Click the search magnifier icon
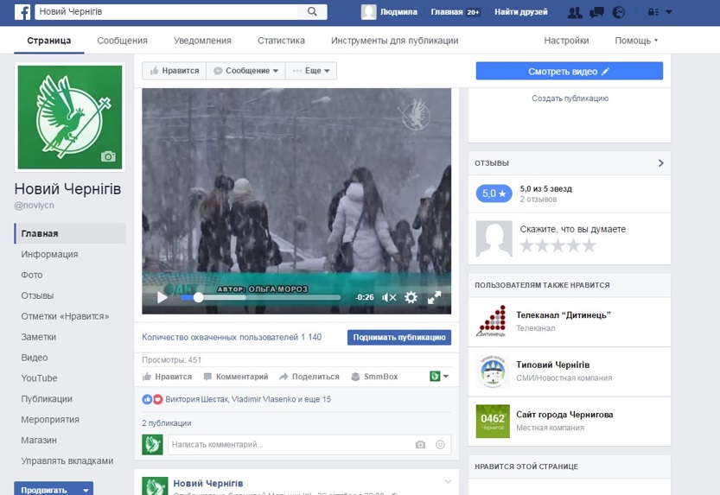 pyautogui.click(x=312, y=11)
